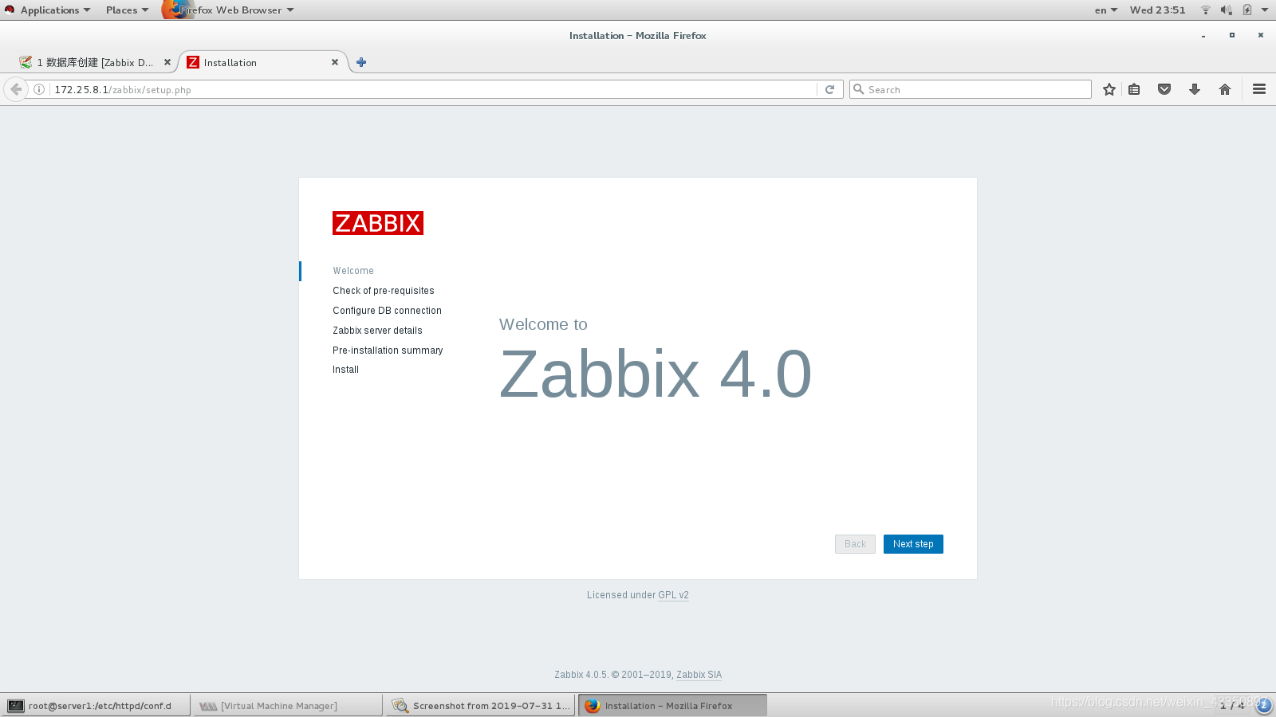Click the Next step button
Screen dimensions: 1276x717
913,544
